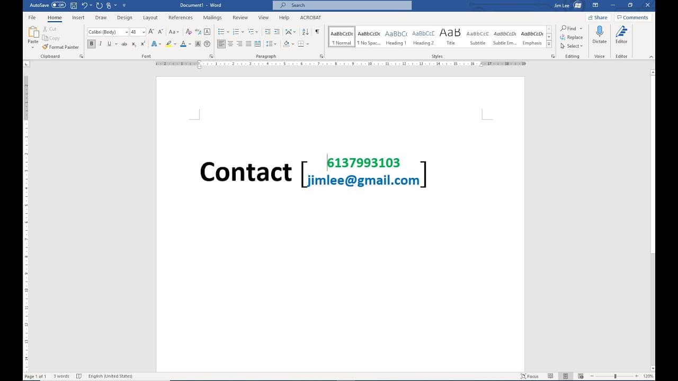Toggle Align Left paragraph
Screen dimensions: 678x381
(x=221, y=44)
